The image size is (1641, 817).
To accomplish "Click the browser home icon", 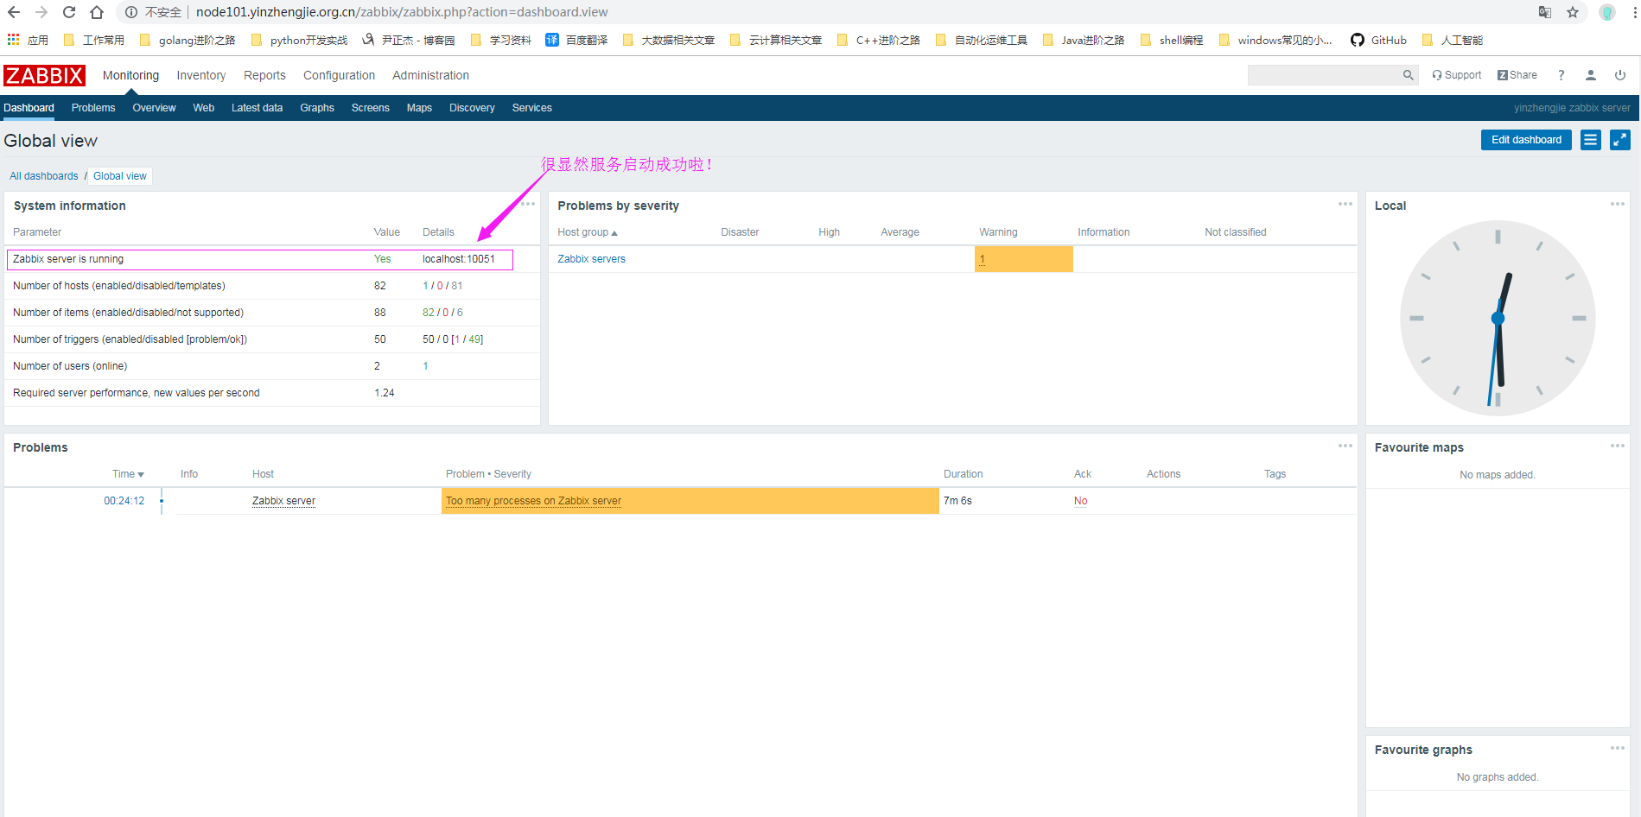I will tap(97, 12).
